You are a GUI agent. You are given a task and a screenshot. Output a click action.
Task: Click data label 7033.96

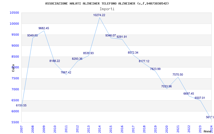(166, 86)
